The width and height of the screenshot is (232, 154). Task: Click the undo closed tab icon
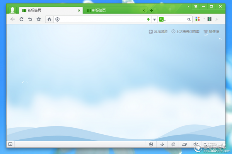(x=30, y=19)
